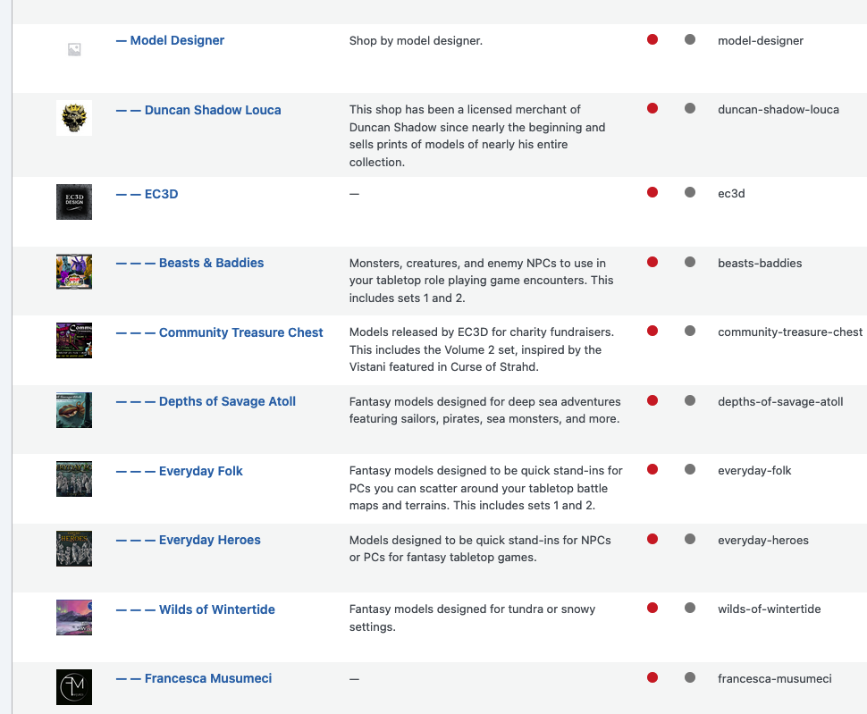867x714 pixels.
Task: Click the grey dot in the Beasts & Baddies row
Action: point(690,262)
